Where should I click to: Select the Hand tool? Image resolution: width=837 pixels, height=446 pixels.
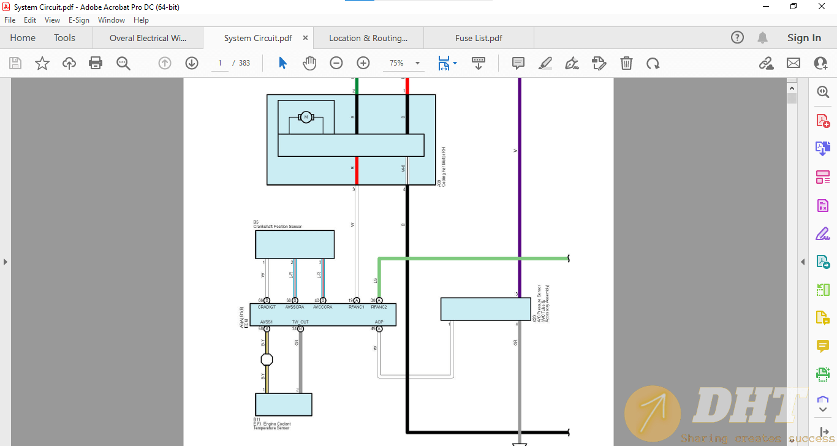pyautogui.click(x=309, y=62)
